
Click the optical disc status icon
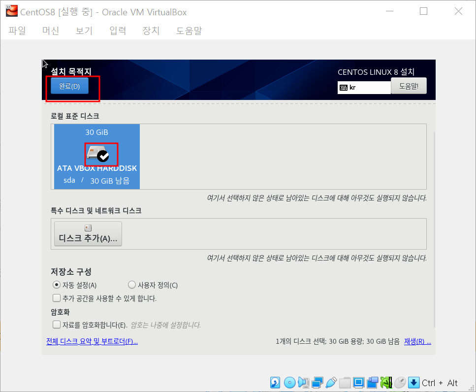(289, 383)
